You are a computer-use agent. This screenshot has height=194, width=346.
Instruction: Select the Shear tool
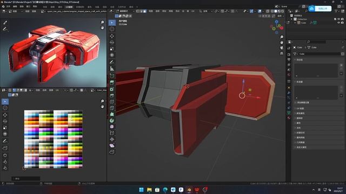point(112,145)
